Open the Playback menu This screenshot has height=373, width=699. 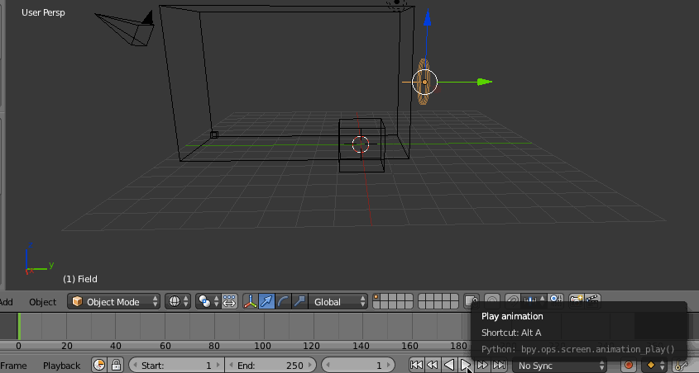click(x=61, y=366)
